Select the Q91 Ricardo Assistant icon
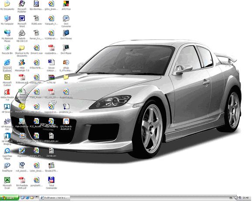This screenshot has height=202, width=252. [x=66, y=121]
